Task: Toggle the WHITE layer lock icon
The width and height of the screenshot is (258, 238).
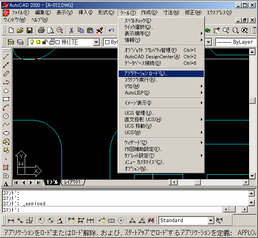Action: (45, 42)
